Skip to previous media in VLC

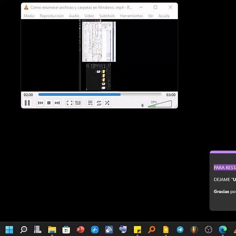[40, 103]
